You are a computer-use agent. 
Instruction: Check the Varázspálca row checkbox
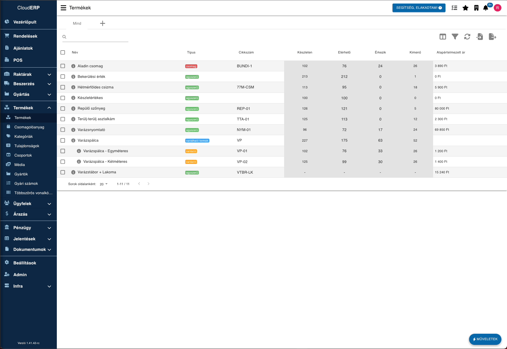[63, 140]
